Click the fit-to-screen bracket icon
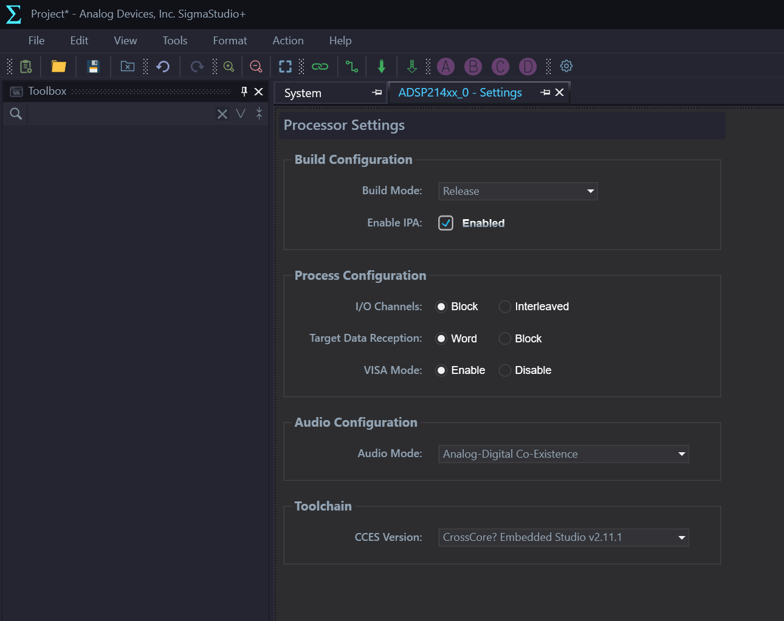The height and width of the screenshot is (621, 784). [x=285, y=66]
